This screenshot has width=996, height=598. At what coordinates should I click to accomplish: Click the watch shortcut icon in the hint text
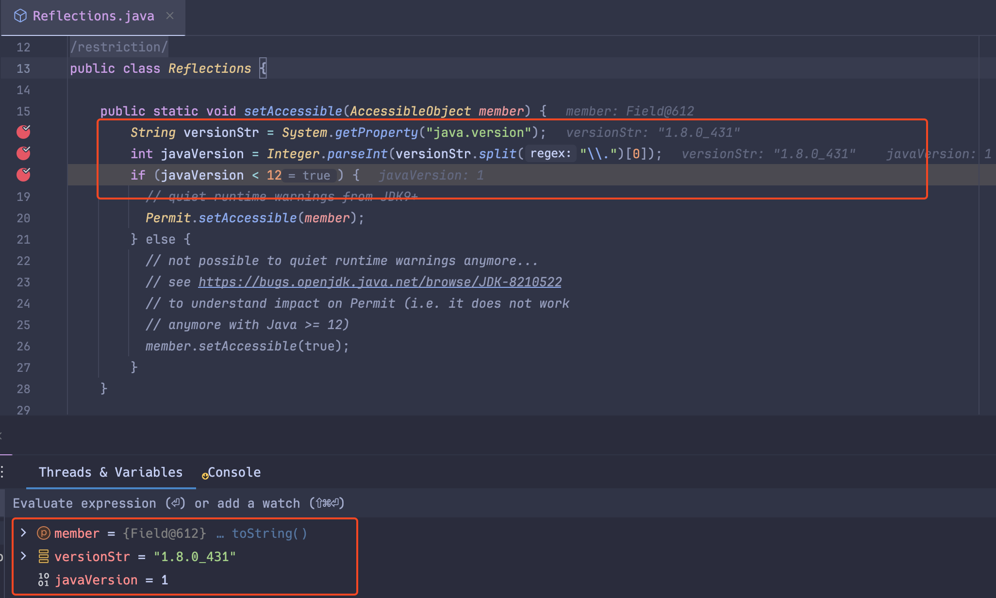327,503
